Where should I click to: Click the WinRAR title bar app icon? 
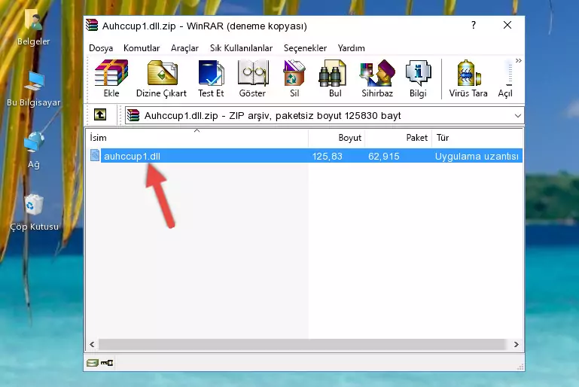pyautogui.click(x=92, y=26)
